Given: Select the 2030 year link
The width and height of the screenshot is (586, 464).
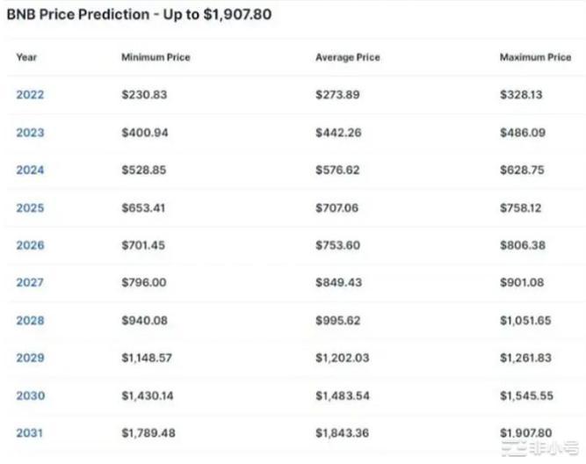Looking at the screenshot, I should point(30,395).
